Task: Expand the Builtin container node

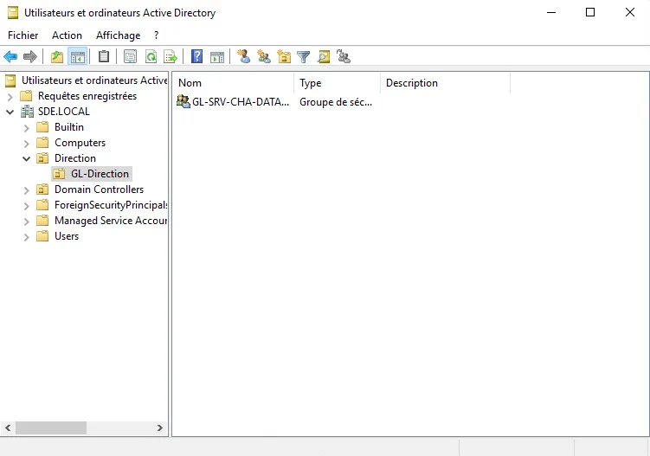Action: (27, 127)
